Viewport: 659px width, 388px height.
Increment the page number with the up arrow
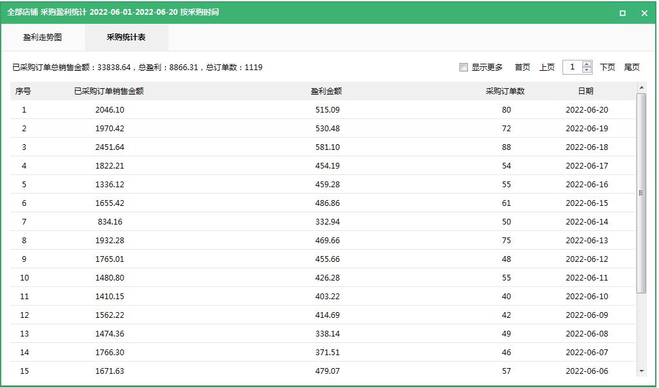point(586,63)
